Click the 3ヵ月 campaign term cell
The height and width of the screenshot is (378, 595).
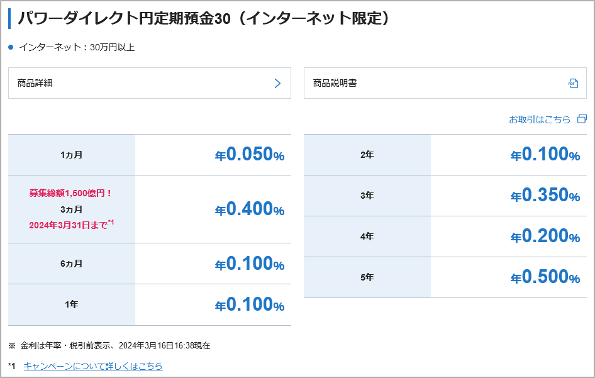click(x=72, y=209)
